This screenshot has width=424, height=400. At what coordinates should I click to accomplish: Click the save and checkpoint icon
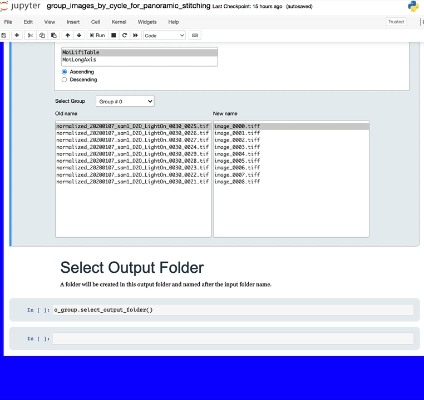4,36
